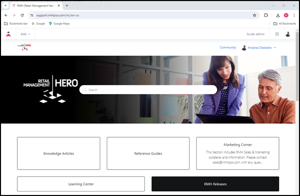Reload the current page

(22, 15)
